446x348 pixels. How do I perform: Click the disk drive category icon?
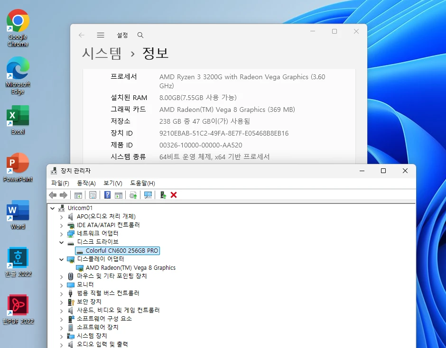pos(71,243)
